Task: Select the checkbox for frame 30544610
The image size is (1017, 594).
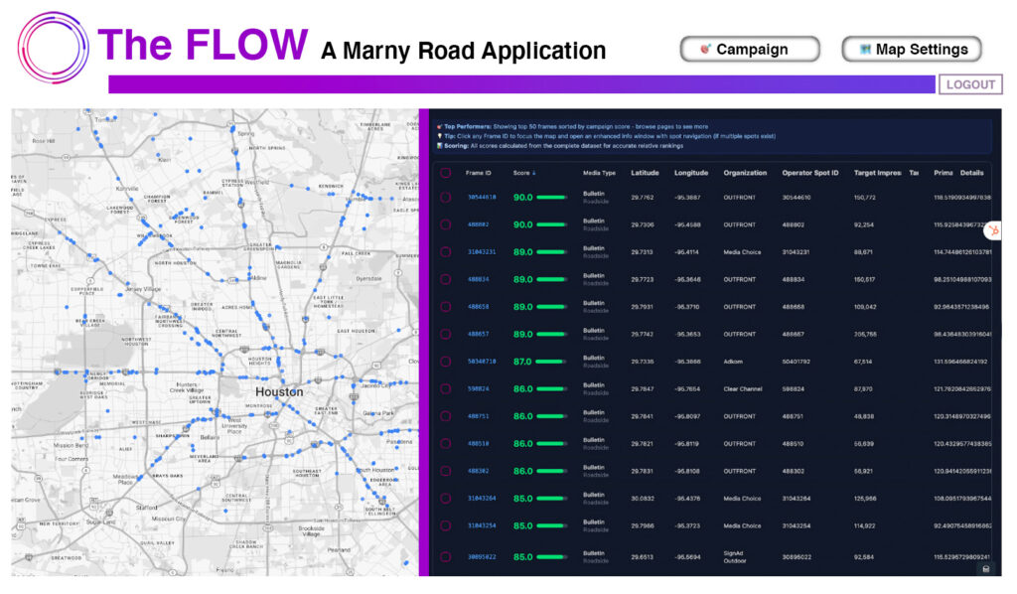Action: (445, 198)
